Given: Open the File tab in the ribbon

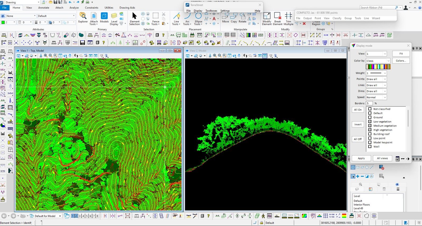Looking at the screenshot, I should [x=4, y=8].
